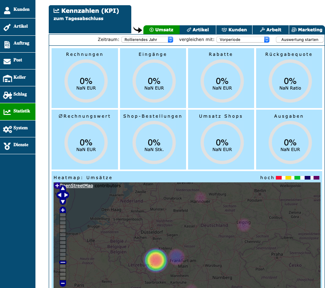Open the Kunden section in sidebar
325x288 pixels.
17,10
